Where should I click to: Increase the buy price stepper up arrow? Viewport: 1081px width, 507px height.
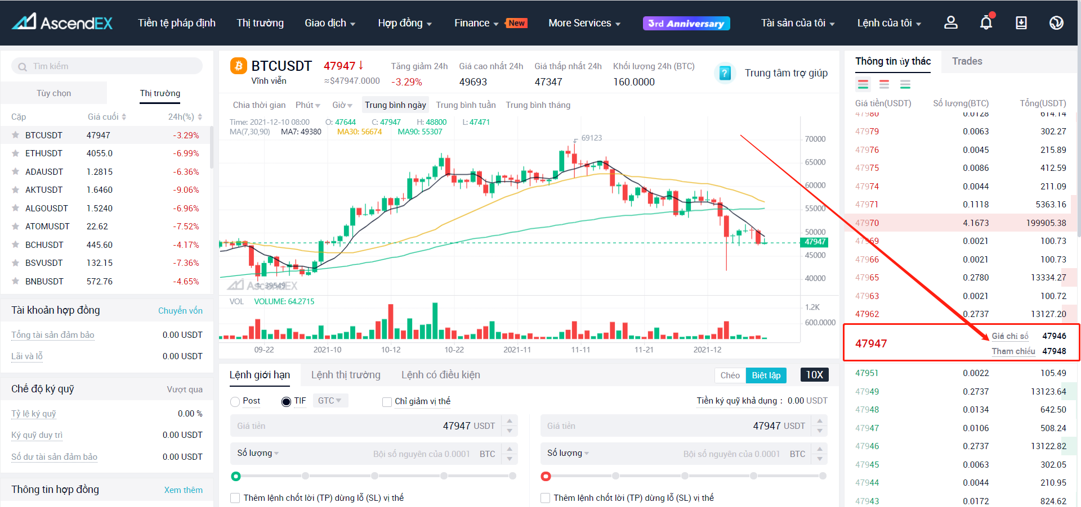pos(510,421)
